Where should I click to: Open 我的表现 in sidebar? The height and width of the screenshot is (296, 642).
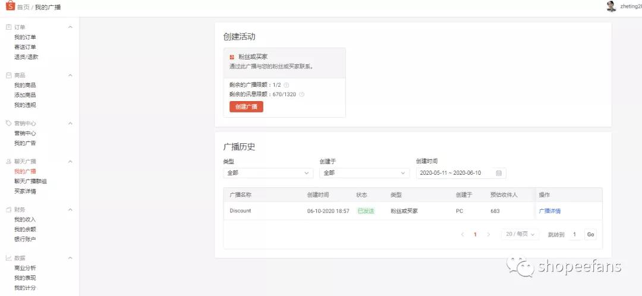(x=25, y=278)
